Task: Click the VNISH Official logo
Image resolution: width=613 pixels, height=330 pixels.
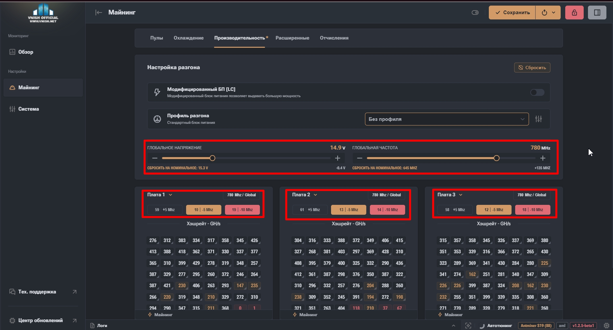Action: pos(43,13)
